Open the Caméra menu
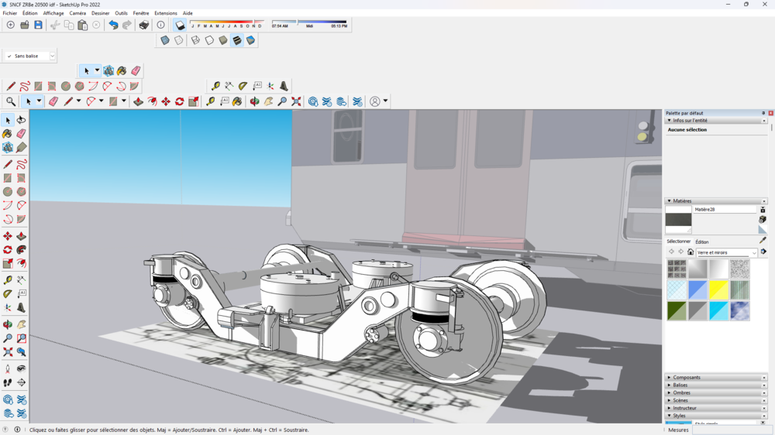The image size is (775, 435). (77, 13)
